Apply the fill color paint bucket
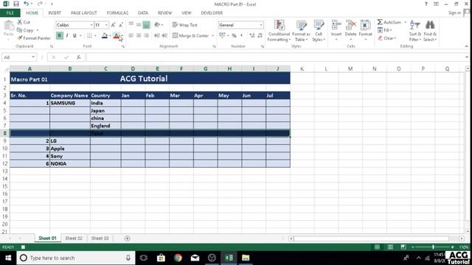The height and width of the screenshot is (265, 472). coord(105,36)
